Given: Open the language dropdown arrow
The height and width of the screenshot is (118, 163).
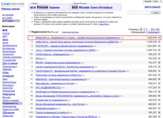Looking at the screenshot, I should (161, 1).
